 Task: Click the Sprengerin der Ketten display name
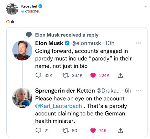pyautogui.click(x=65, y=91)
